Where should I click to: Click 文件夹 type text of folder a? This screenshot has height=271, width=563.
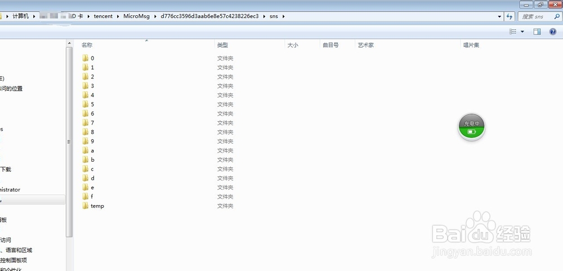[225, 150]
